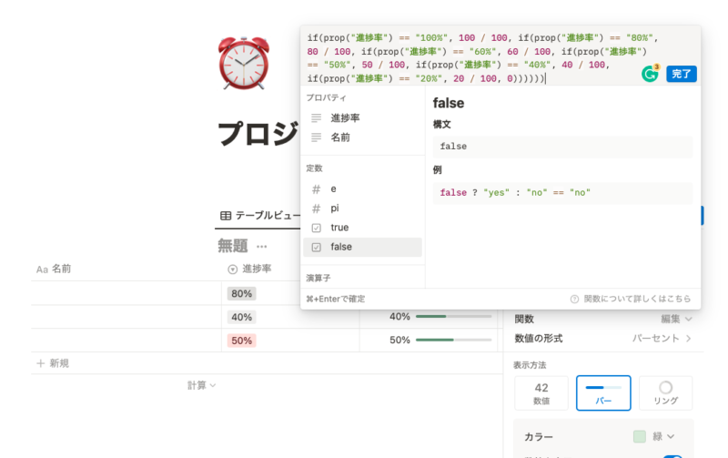Select the 数値 display option
728x458 pixels.
(x=541, y=393)
